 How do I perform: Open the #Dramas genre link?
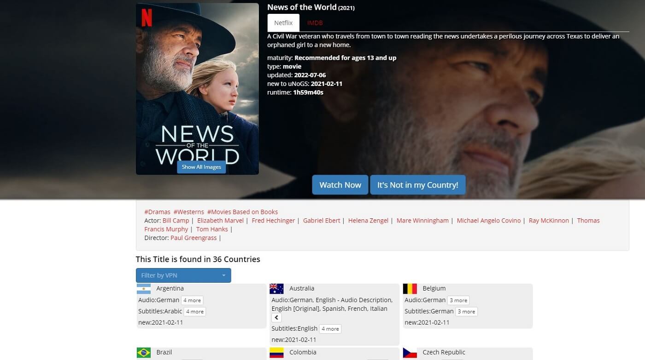point(157,212)
